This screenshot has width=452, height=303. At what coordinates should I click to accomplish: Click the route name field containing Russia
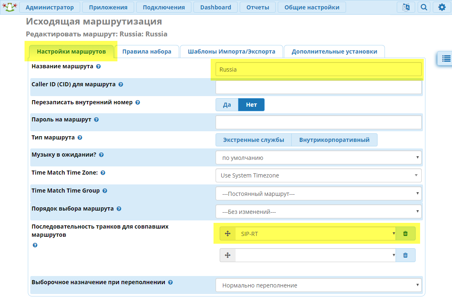(319, 70)
